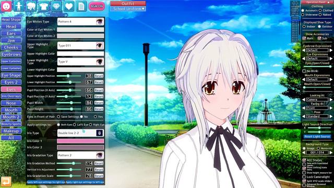The height and width of the screenshot is (188, 334).
Task: Enable the No Blink checkbox
Action: tap(304, 71)
